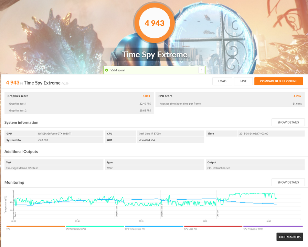This screenshot has width=308, height=247.
Task: Click the 4 943 in Time Spy Extreme heading
Action: coord(37,83)
